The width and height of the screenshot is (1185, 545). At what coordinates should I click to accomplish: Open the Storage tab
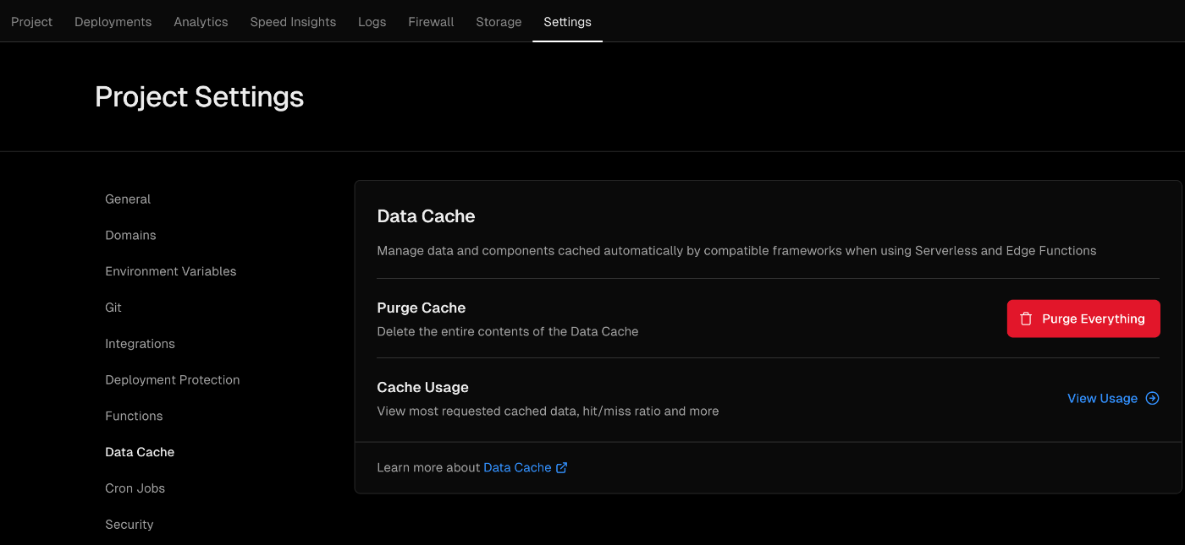499,22
